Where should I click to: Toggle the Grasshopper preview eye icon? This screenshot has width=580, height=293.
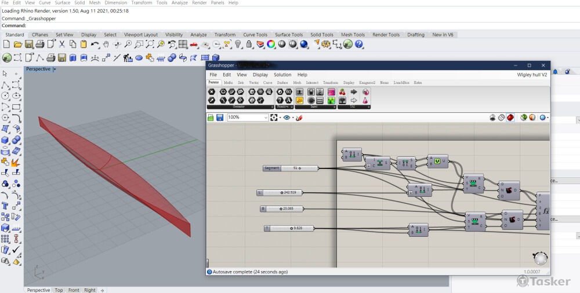287,118
